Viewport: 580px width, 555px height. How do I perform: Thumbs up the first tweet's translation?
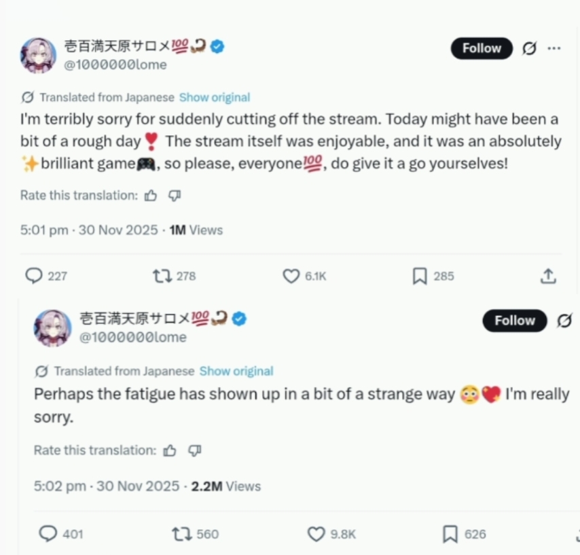151,196
